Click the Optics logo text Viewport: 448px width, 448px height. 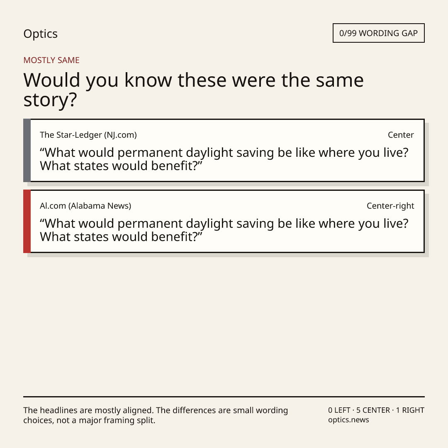(x=40, y=34)
